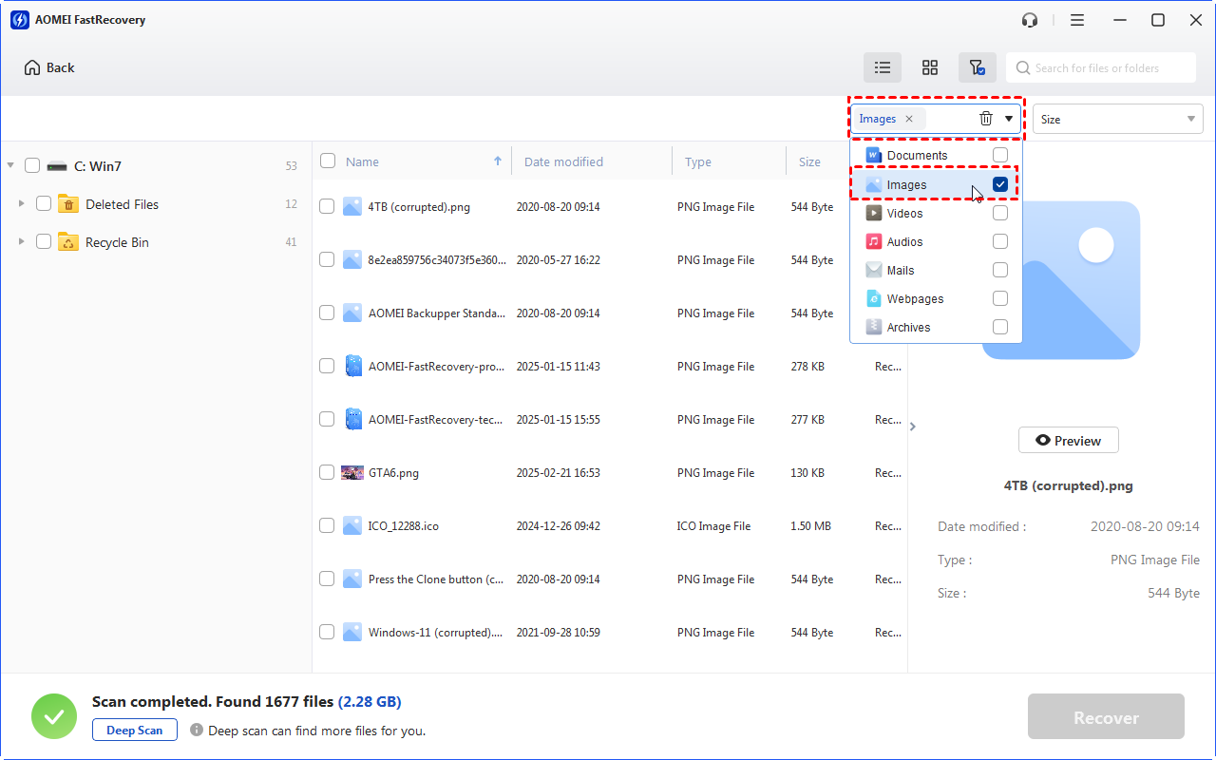The image size is (1216, 760).
Task: Uncheck the Images filter checkbox
Action: coord(1000,184)
